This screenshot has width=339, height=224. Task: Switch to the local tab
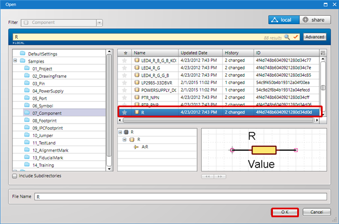click(x=284, y=20)
